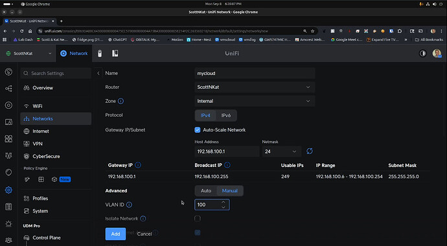
Task: Click the VLAN ID info icon
Action: [x=129, y=205]
